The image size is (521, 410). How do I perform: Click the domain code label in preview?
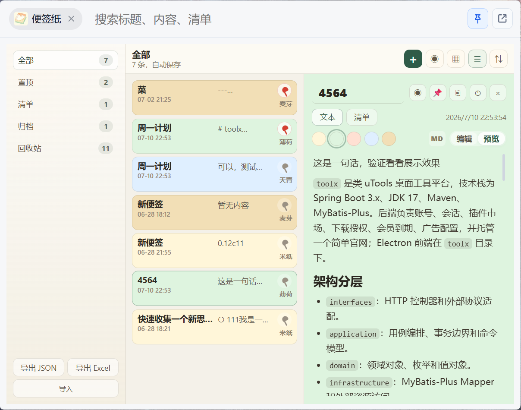tap(342, 366)
